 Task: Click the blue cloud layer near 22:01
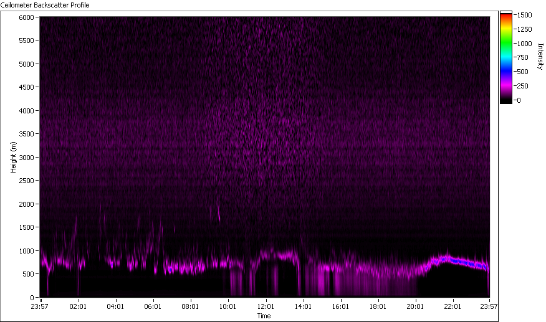point(459,261)
